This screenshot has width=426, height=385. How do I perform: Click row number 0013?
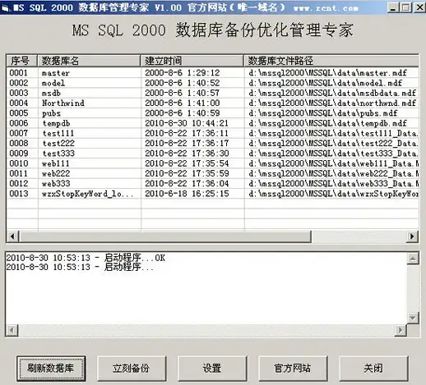[x=19, y=194]
